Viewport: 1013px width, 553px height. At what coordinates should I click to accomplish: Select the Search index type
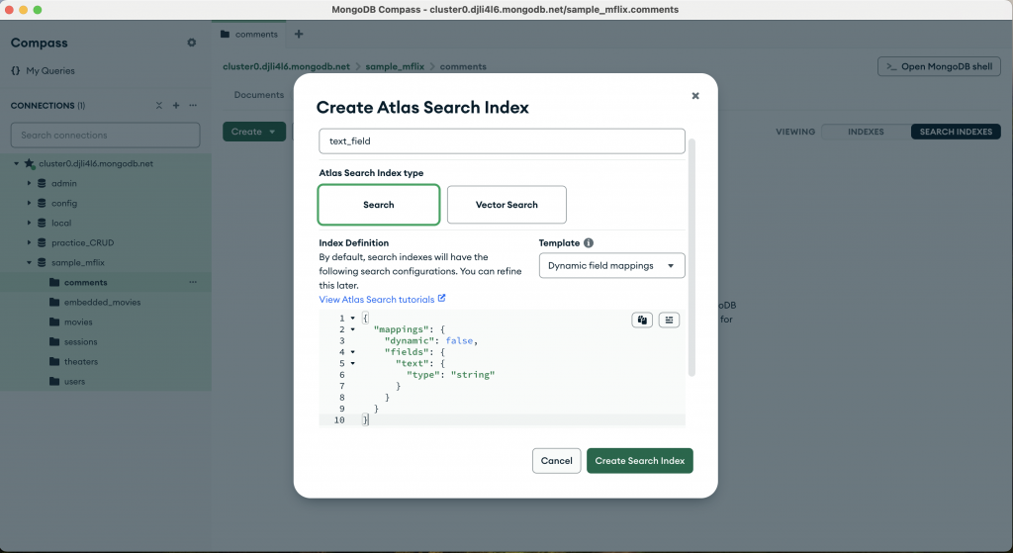click(x=379, y=205)
